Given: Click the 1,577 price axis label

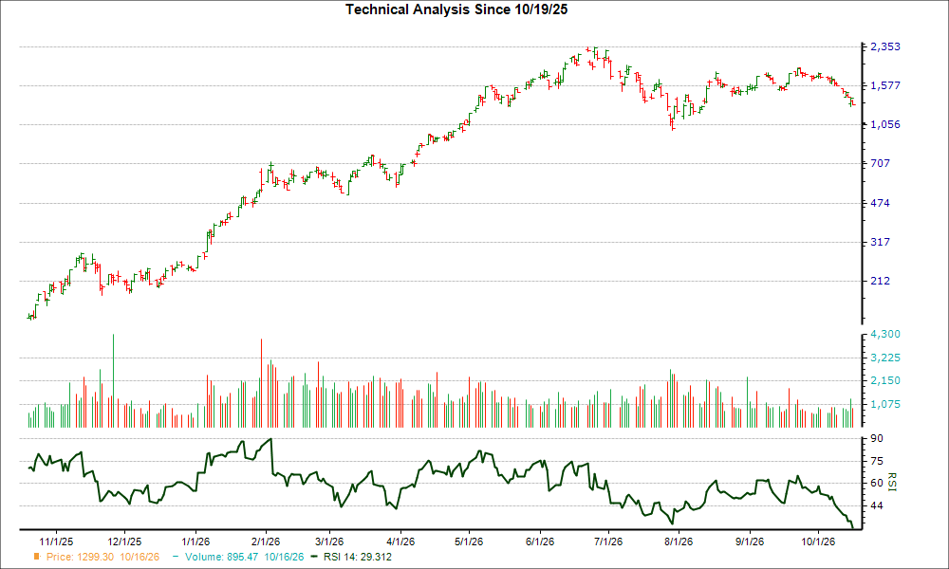Looking at the screenshot, I should [x=885, y=85].
